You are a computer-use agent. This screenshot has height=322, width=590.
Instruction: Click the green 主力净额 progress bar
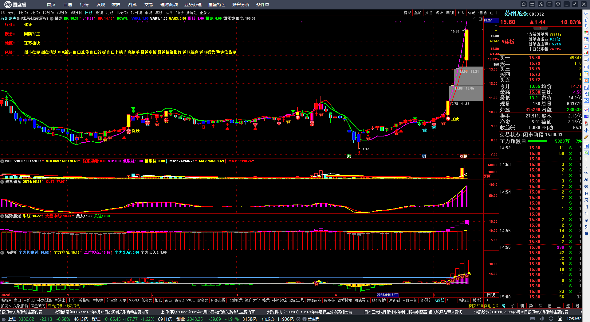point(537,141)
